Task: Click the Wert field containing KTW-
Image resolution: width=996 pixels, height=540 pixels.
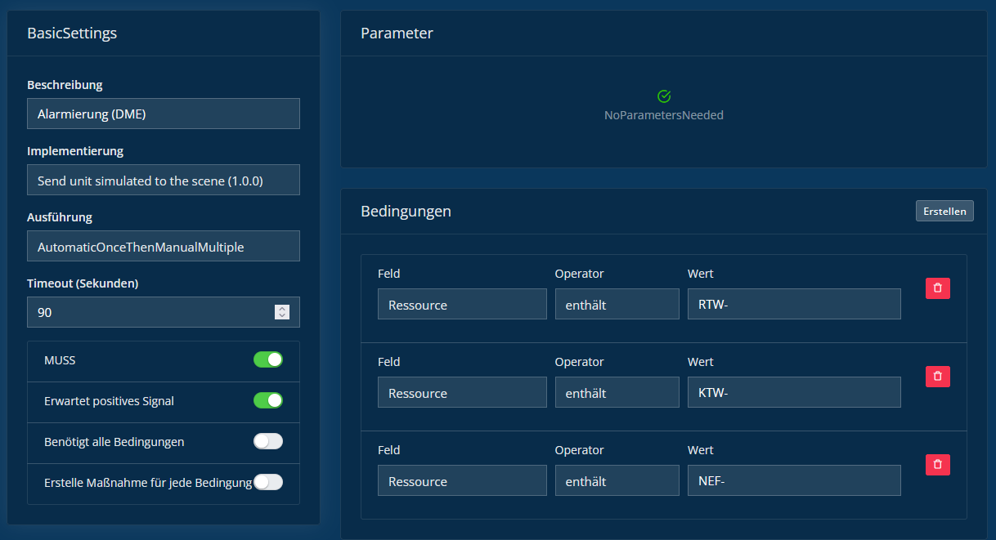Action: tap(793, 393)
